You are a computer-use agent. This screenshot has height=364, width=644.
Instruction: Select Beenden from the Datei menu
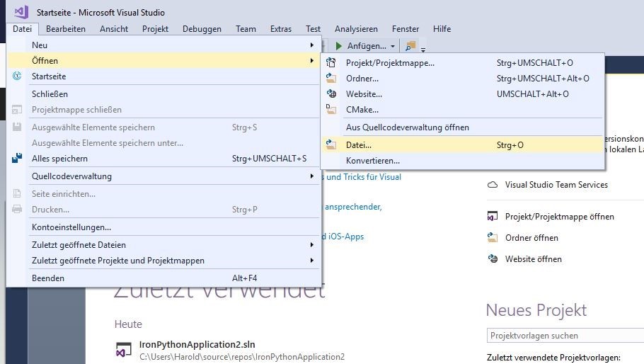48,278
